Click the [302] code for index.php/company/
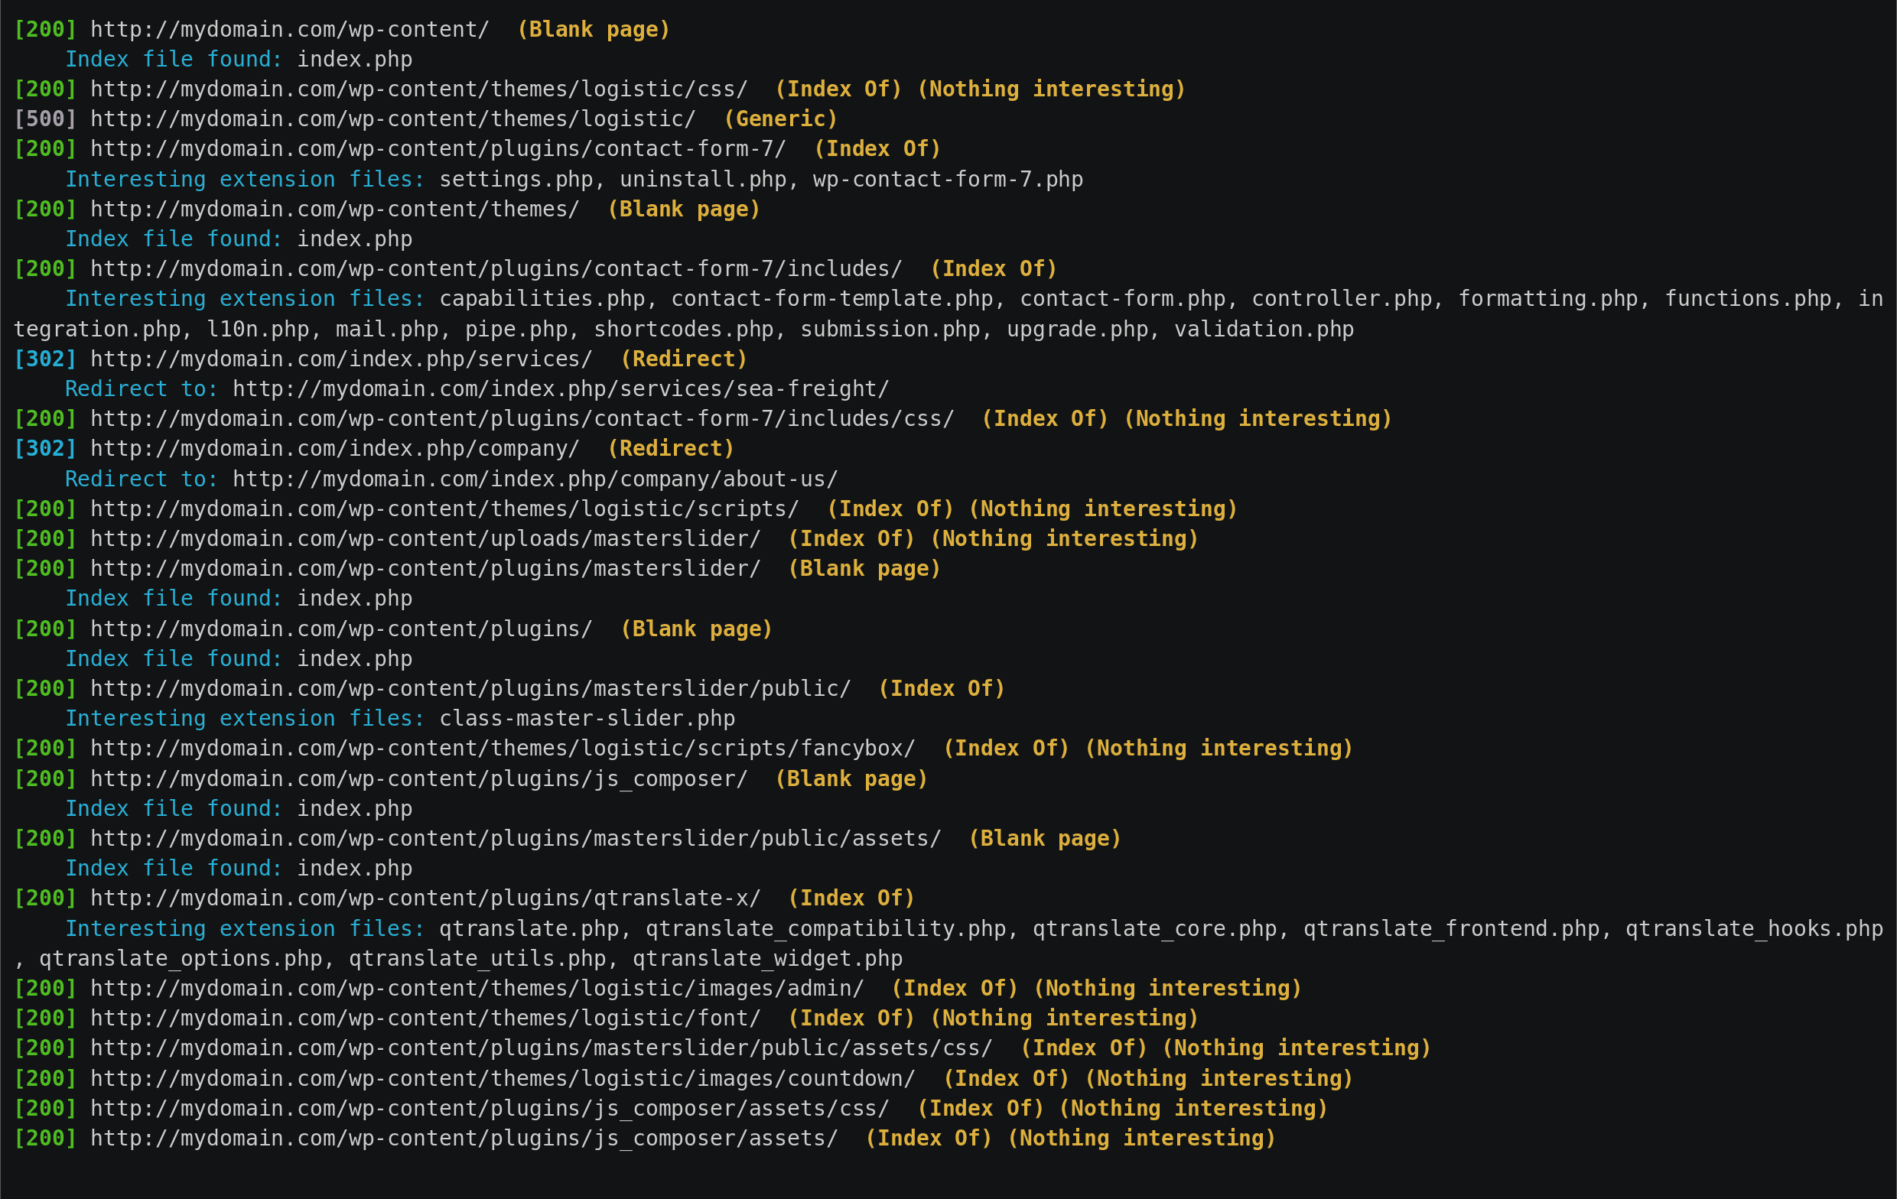 pyautogui.click(x=46, y=449)
